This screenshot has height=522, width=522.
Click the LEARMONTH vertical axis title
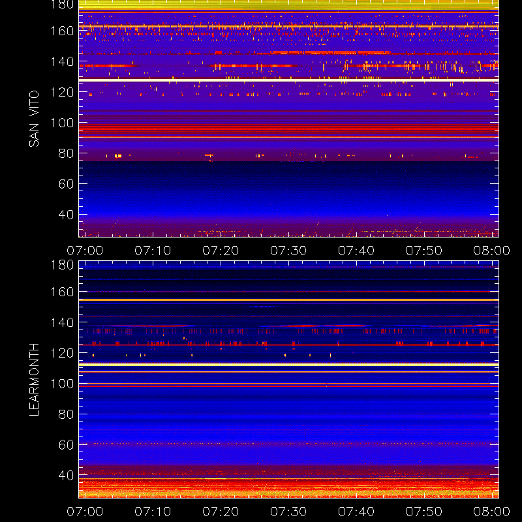(x=34, y=380)
